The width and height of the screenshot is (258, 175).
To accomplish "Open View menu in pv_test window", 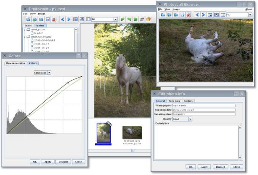I will 33,14.
